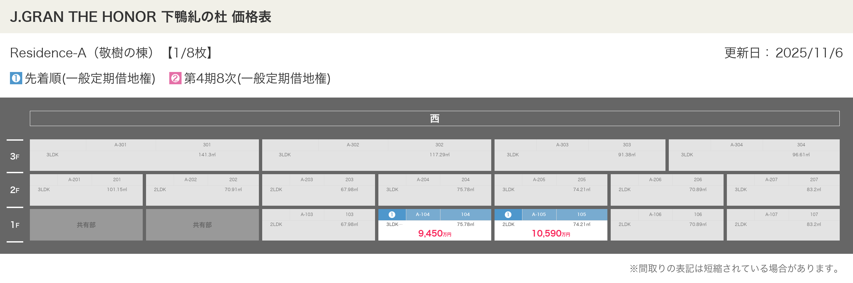Click unit cell A-107
This screenshot has width=853, height=283.
click(x=783, y=225)
